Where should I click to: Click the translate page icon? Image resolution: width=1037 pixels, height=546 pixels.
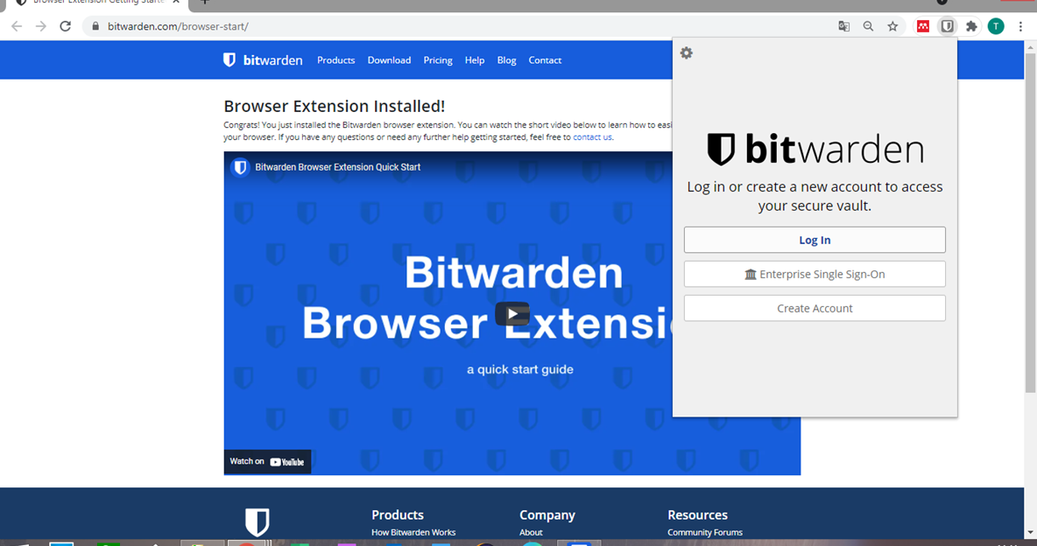844,26
